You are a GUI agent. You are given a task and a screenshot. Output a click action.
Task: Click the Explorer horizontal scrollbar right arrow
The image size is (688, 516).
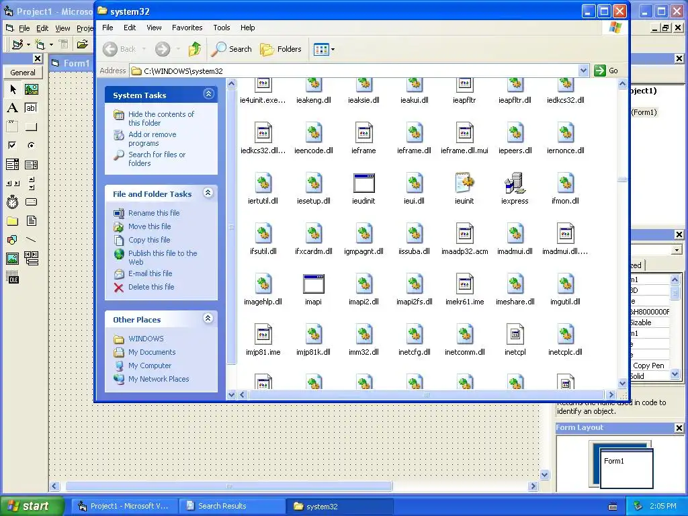[610, 395]
